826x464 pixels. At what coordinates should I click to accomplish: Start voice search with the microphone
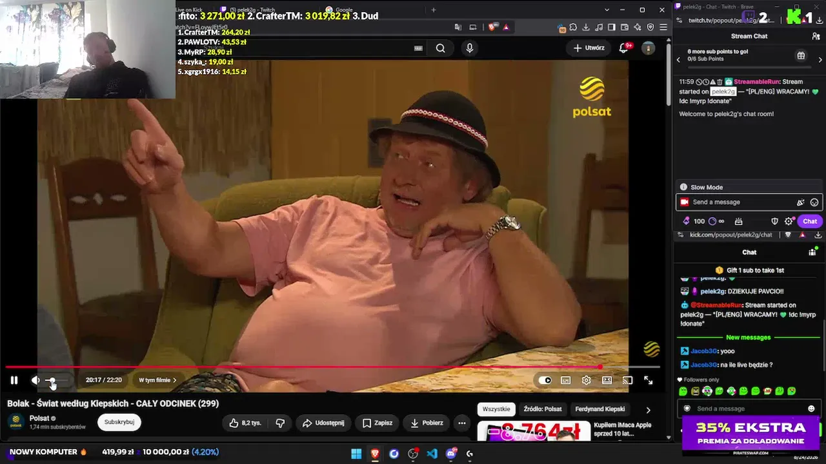point(469,48)
